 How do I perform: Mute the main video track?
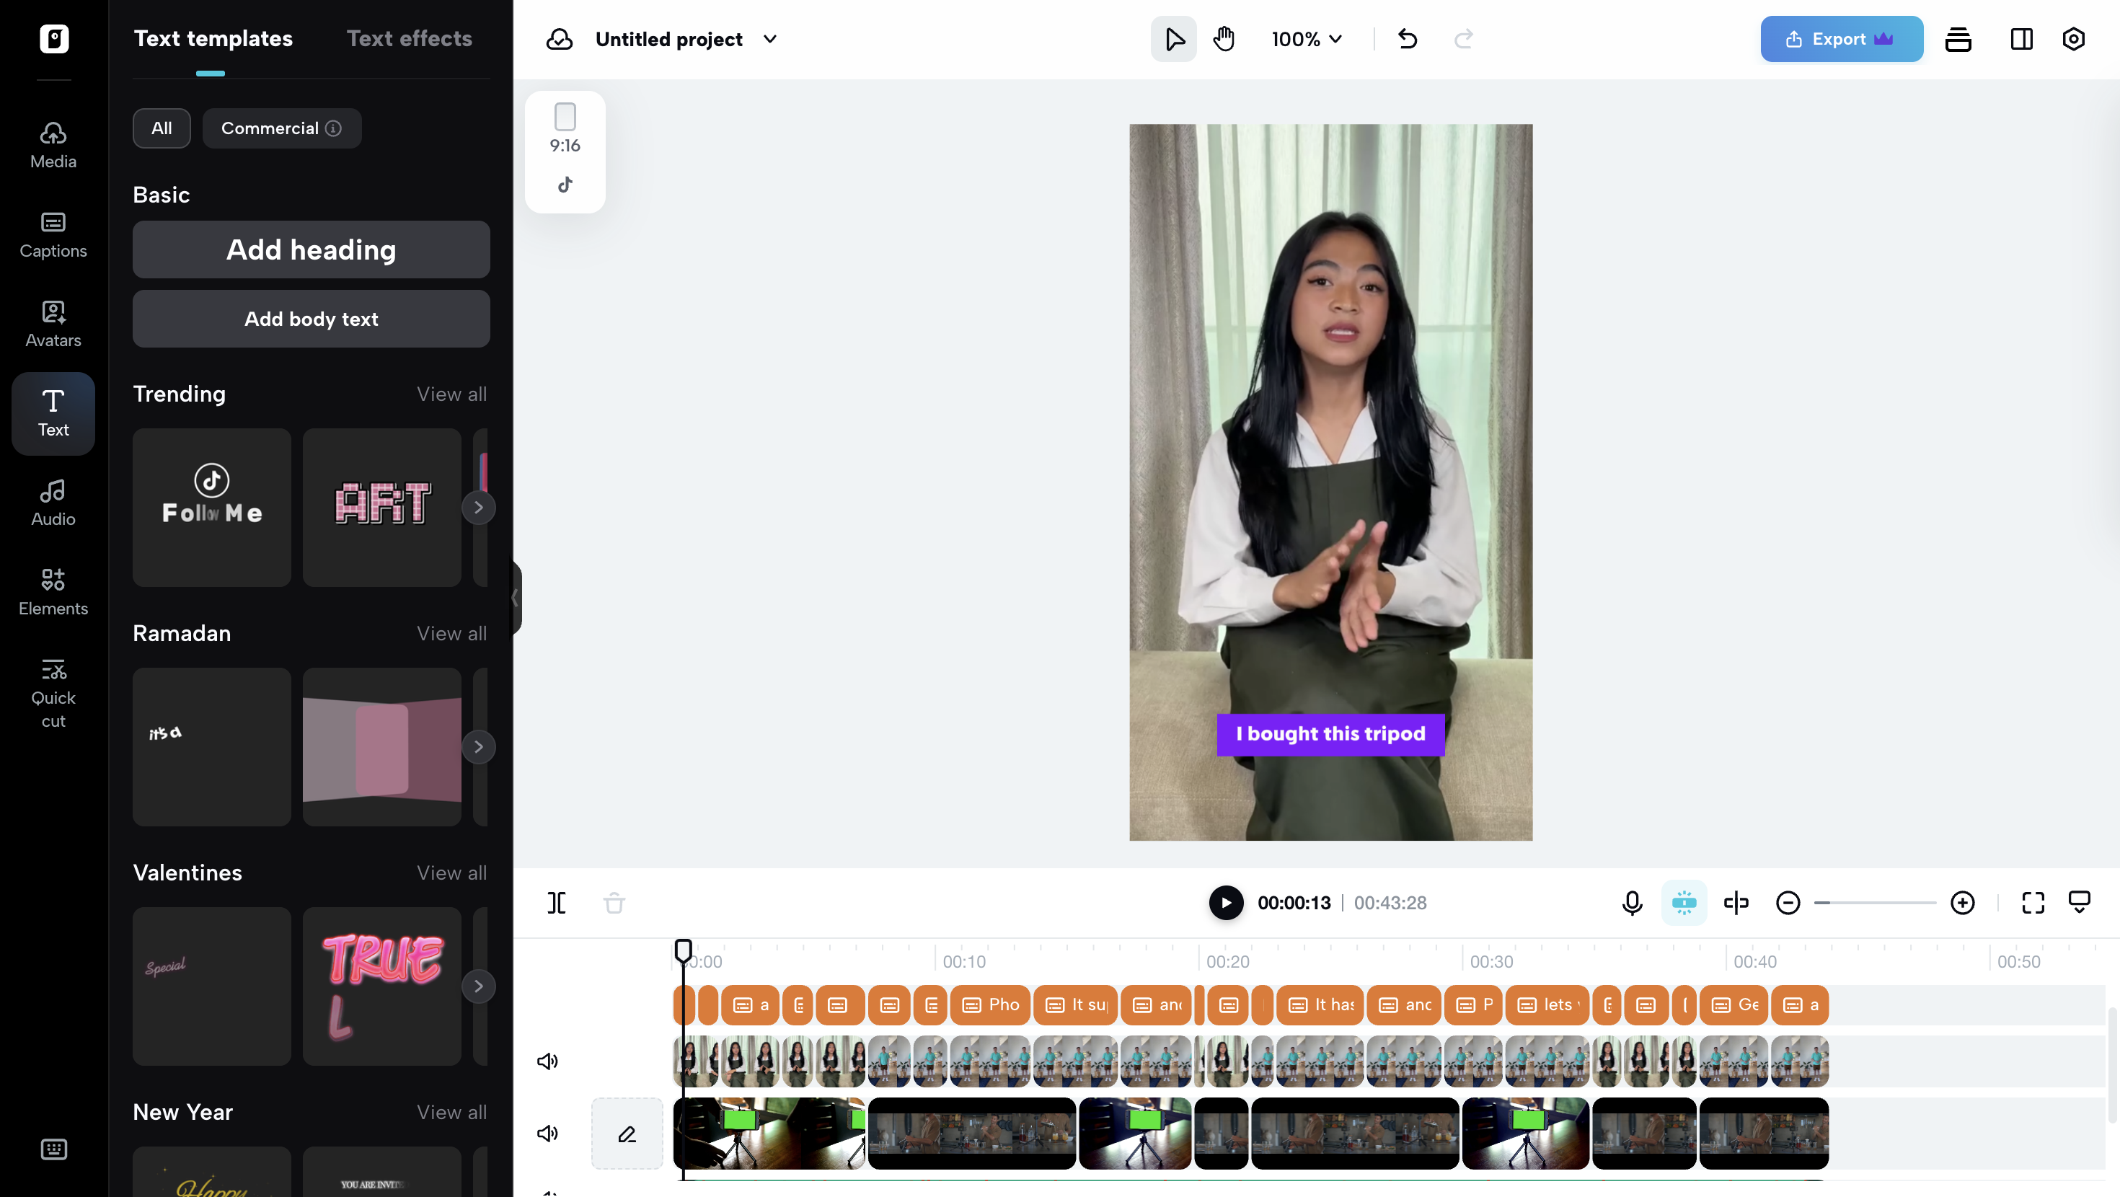[x=547, y=1061]
